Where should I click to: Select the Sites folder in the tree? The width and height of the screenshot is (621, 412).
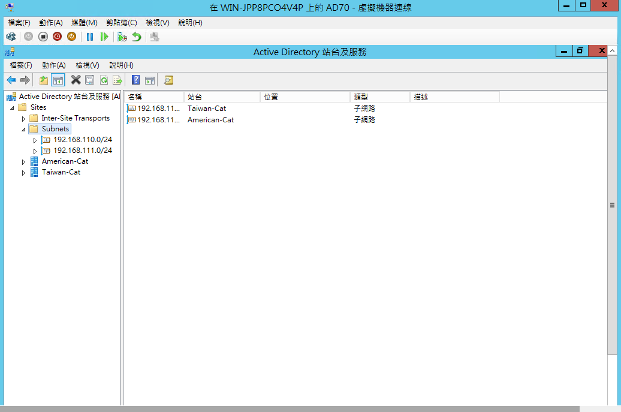[38, 107]
